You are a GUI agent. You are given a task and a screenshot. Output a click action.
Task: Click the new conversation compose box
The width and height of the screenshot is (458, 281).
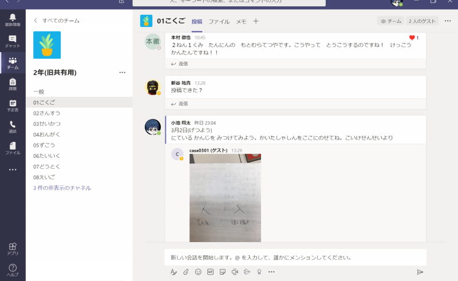[x=295, y=258]
